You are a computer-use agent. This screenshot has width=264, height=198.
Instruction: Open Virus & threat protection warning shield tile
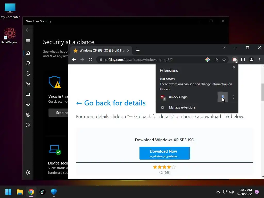click(55, 82)
